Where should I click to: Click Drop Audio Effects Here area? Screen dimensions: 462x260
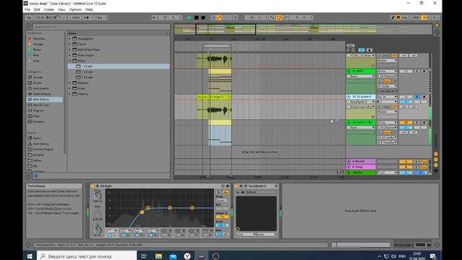point(360,211)
